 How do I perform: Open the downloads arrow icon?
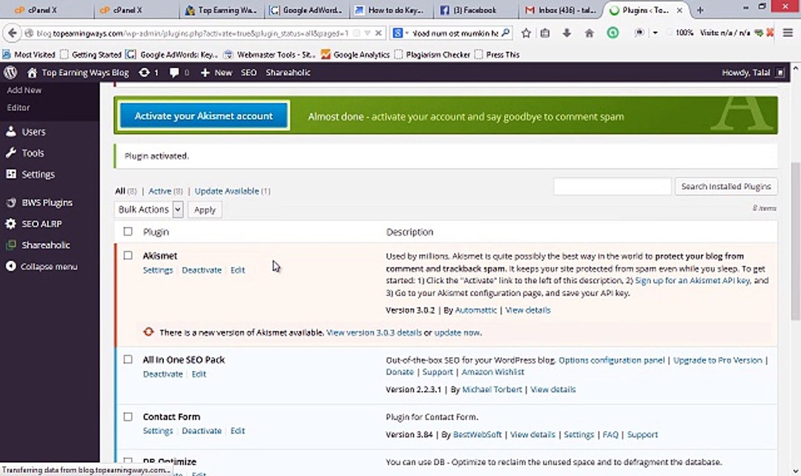(566, 33)
